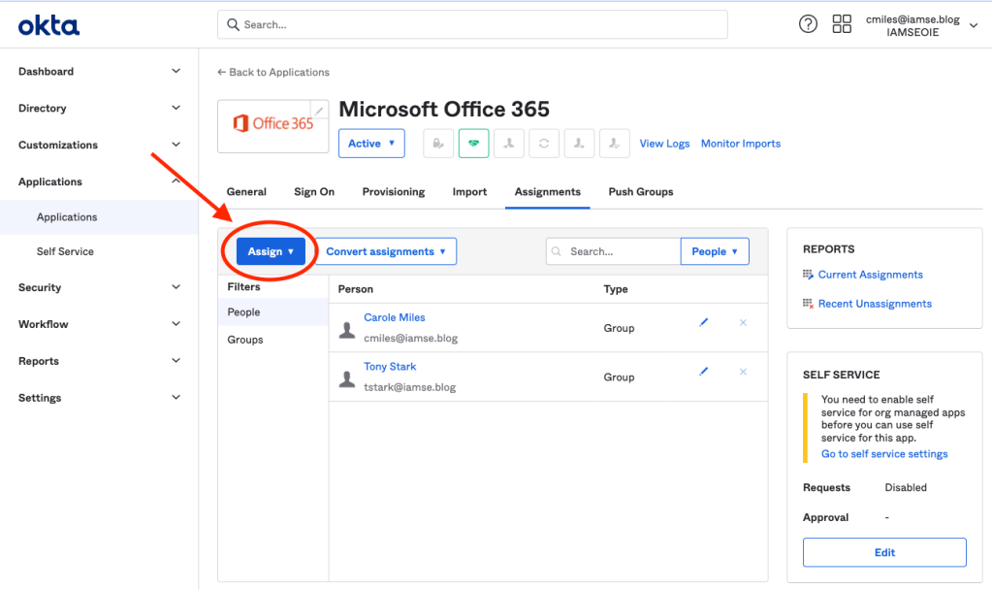Select the Groups filter

point(245,340)
